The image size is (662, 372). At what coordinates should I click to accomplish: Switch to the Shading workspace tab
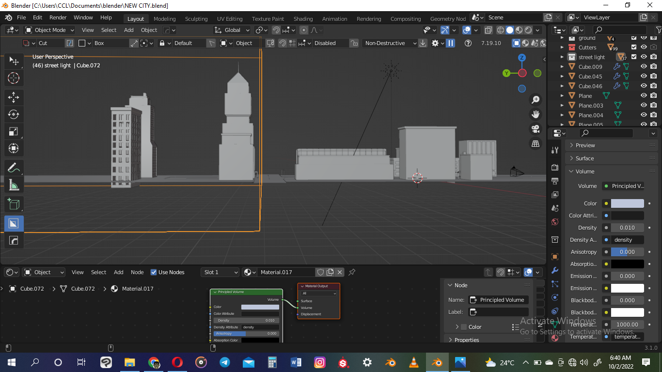(303, 19)
